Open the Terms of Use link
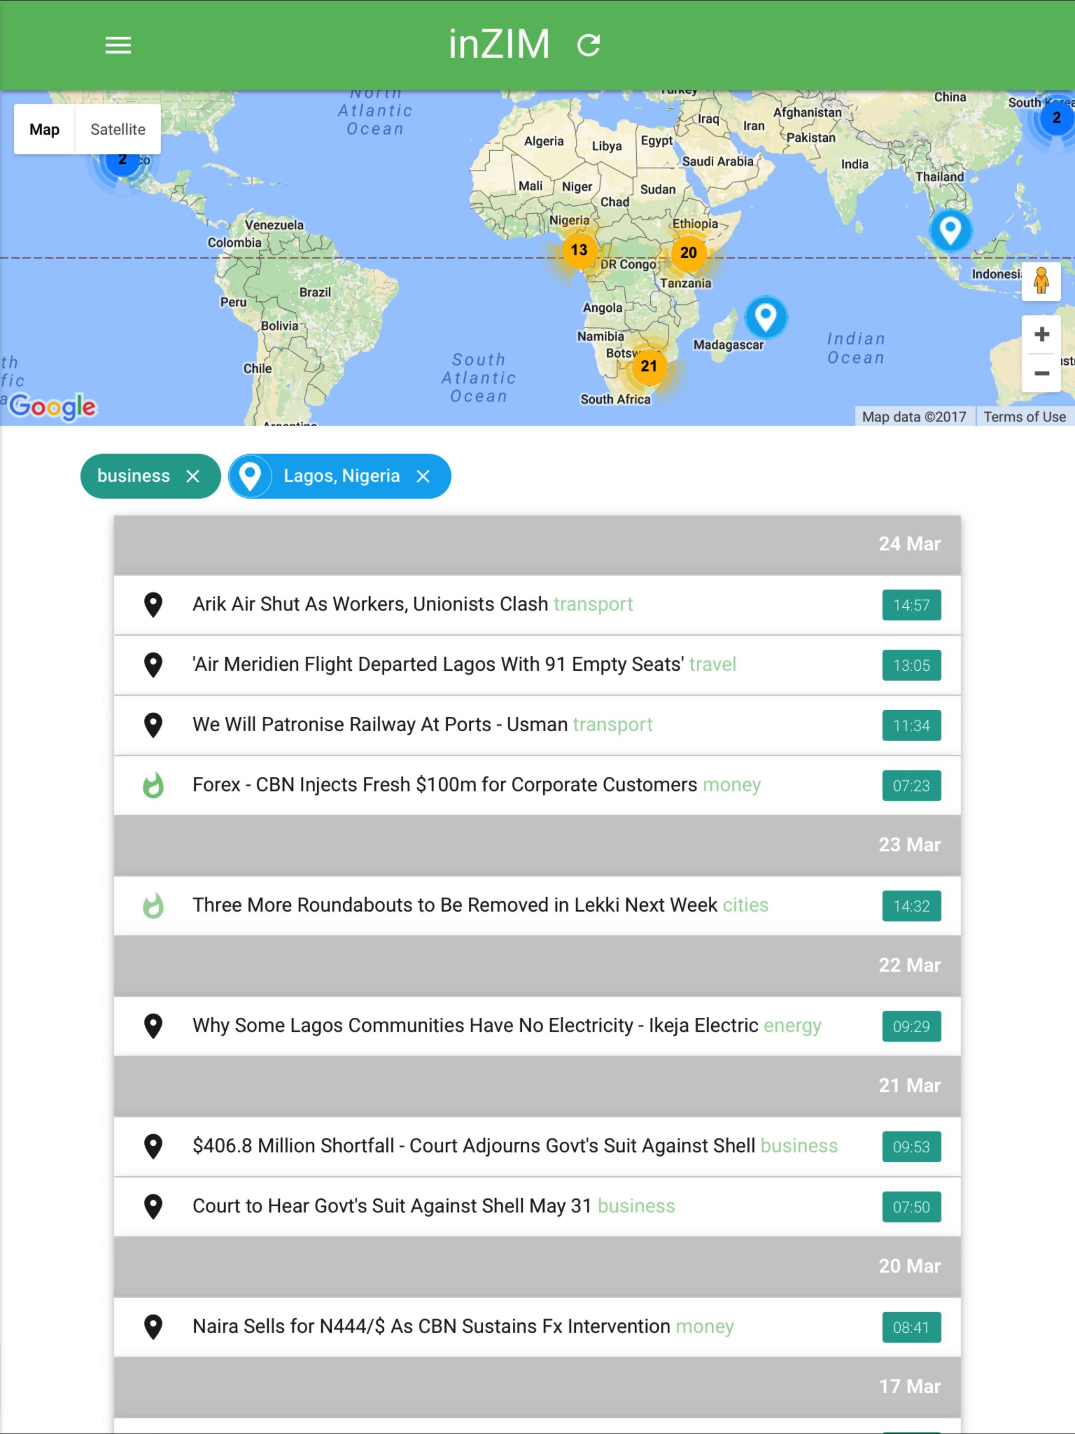Image resolution: width=1075 pixels, height=1434 pixels. (x=1025, y=417)
